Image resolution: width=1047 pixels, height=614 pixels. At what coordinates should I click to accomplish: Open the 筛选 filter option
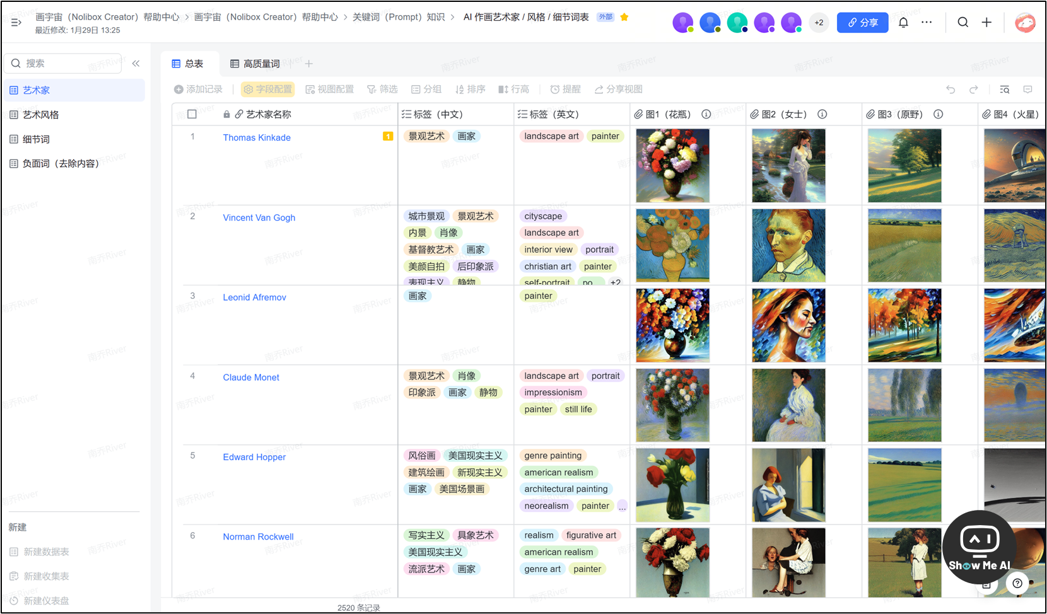[x=382, y=90]
